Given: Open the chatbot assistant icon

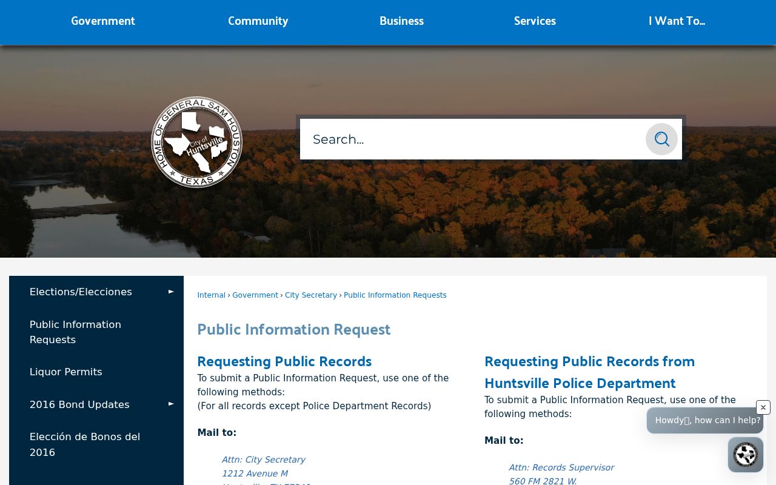Looking at the screenshot, I should (746, 455).
